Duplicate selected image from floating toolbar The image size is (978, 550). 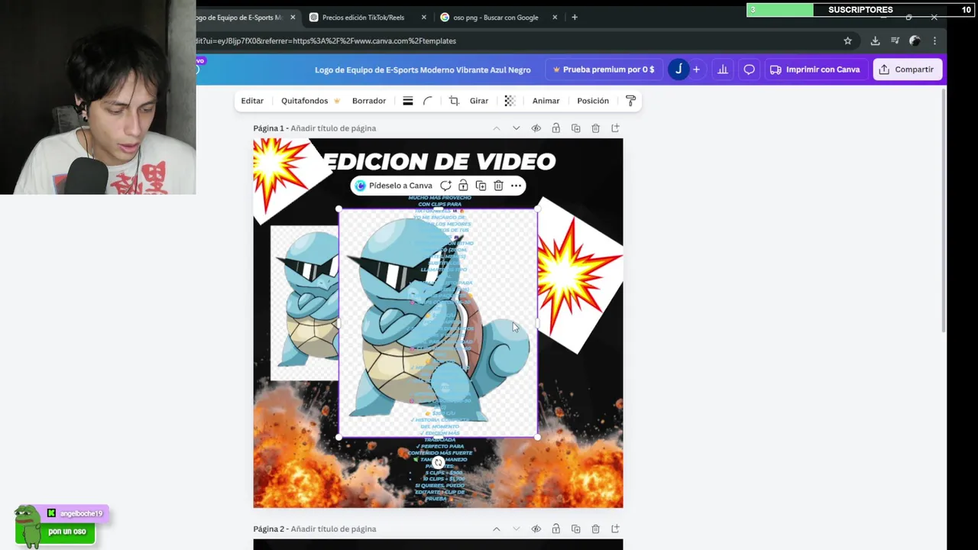[481, 186]
